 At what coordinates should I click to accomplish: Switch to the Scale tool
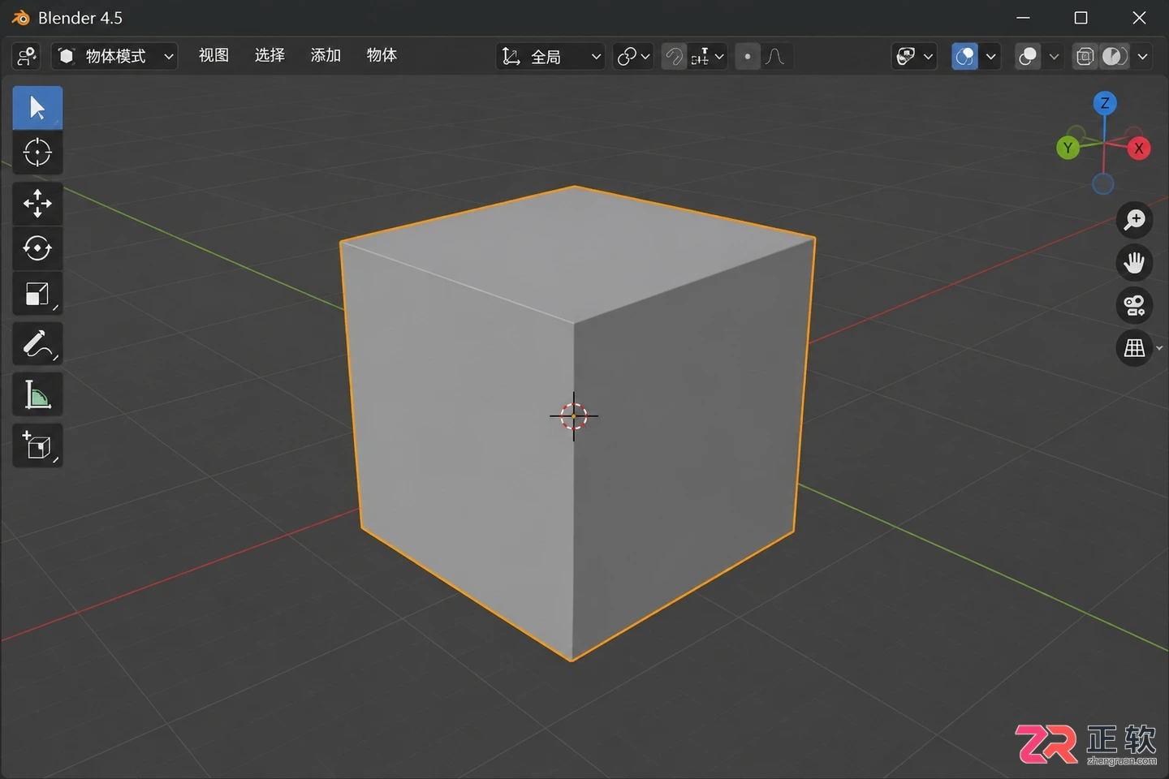37,294
